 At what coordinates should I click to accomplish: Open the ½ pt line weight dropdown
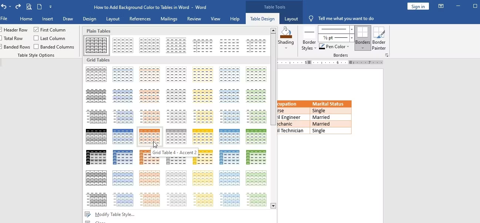pos(352,38)
